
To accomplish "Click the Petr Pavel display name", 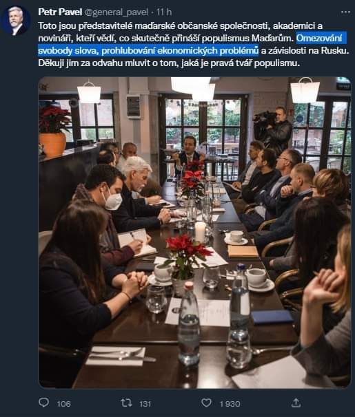I will [60, 12].
